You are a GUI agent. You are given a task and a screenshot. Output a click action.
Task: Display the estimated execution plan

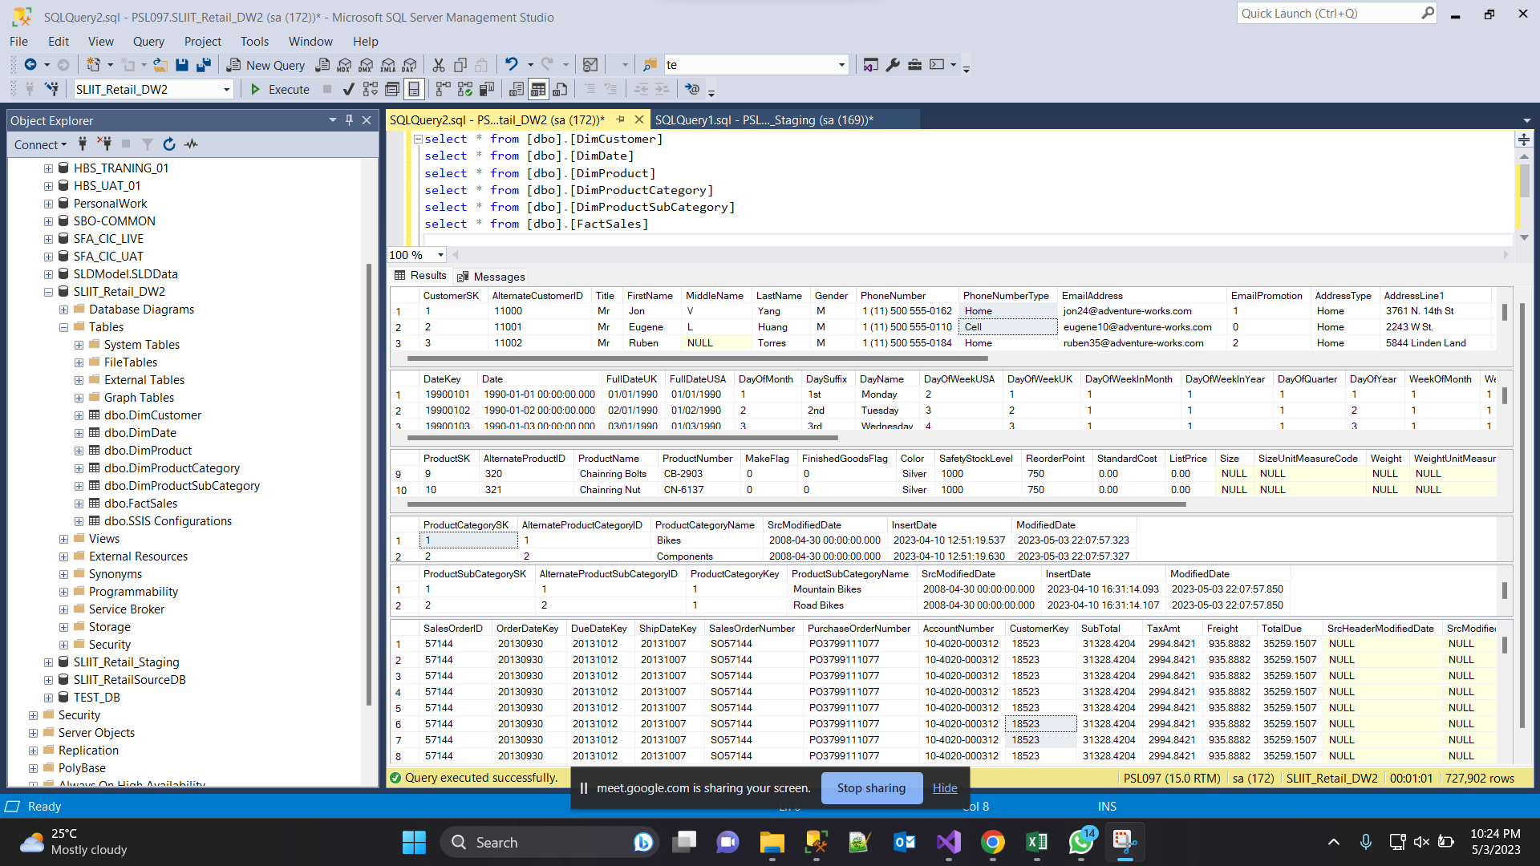point(370,89)
